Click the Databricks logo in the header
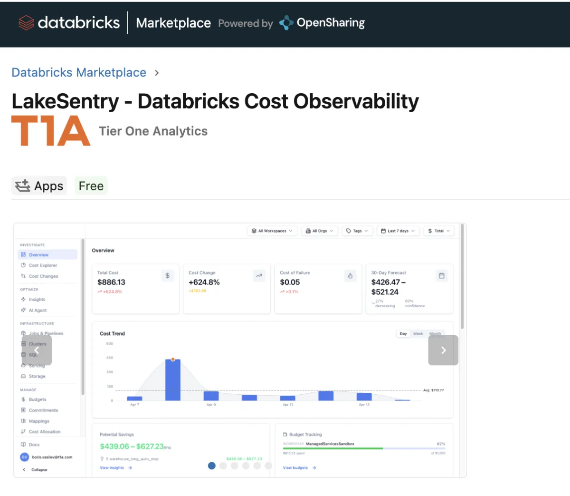Image resolution: width=570 pixels, height=496 pixels. 69,22
